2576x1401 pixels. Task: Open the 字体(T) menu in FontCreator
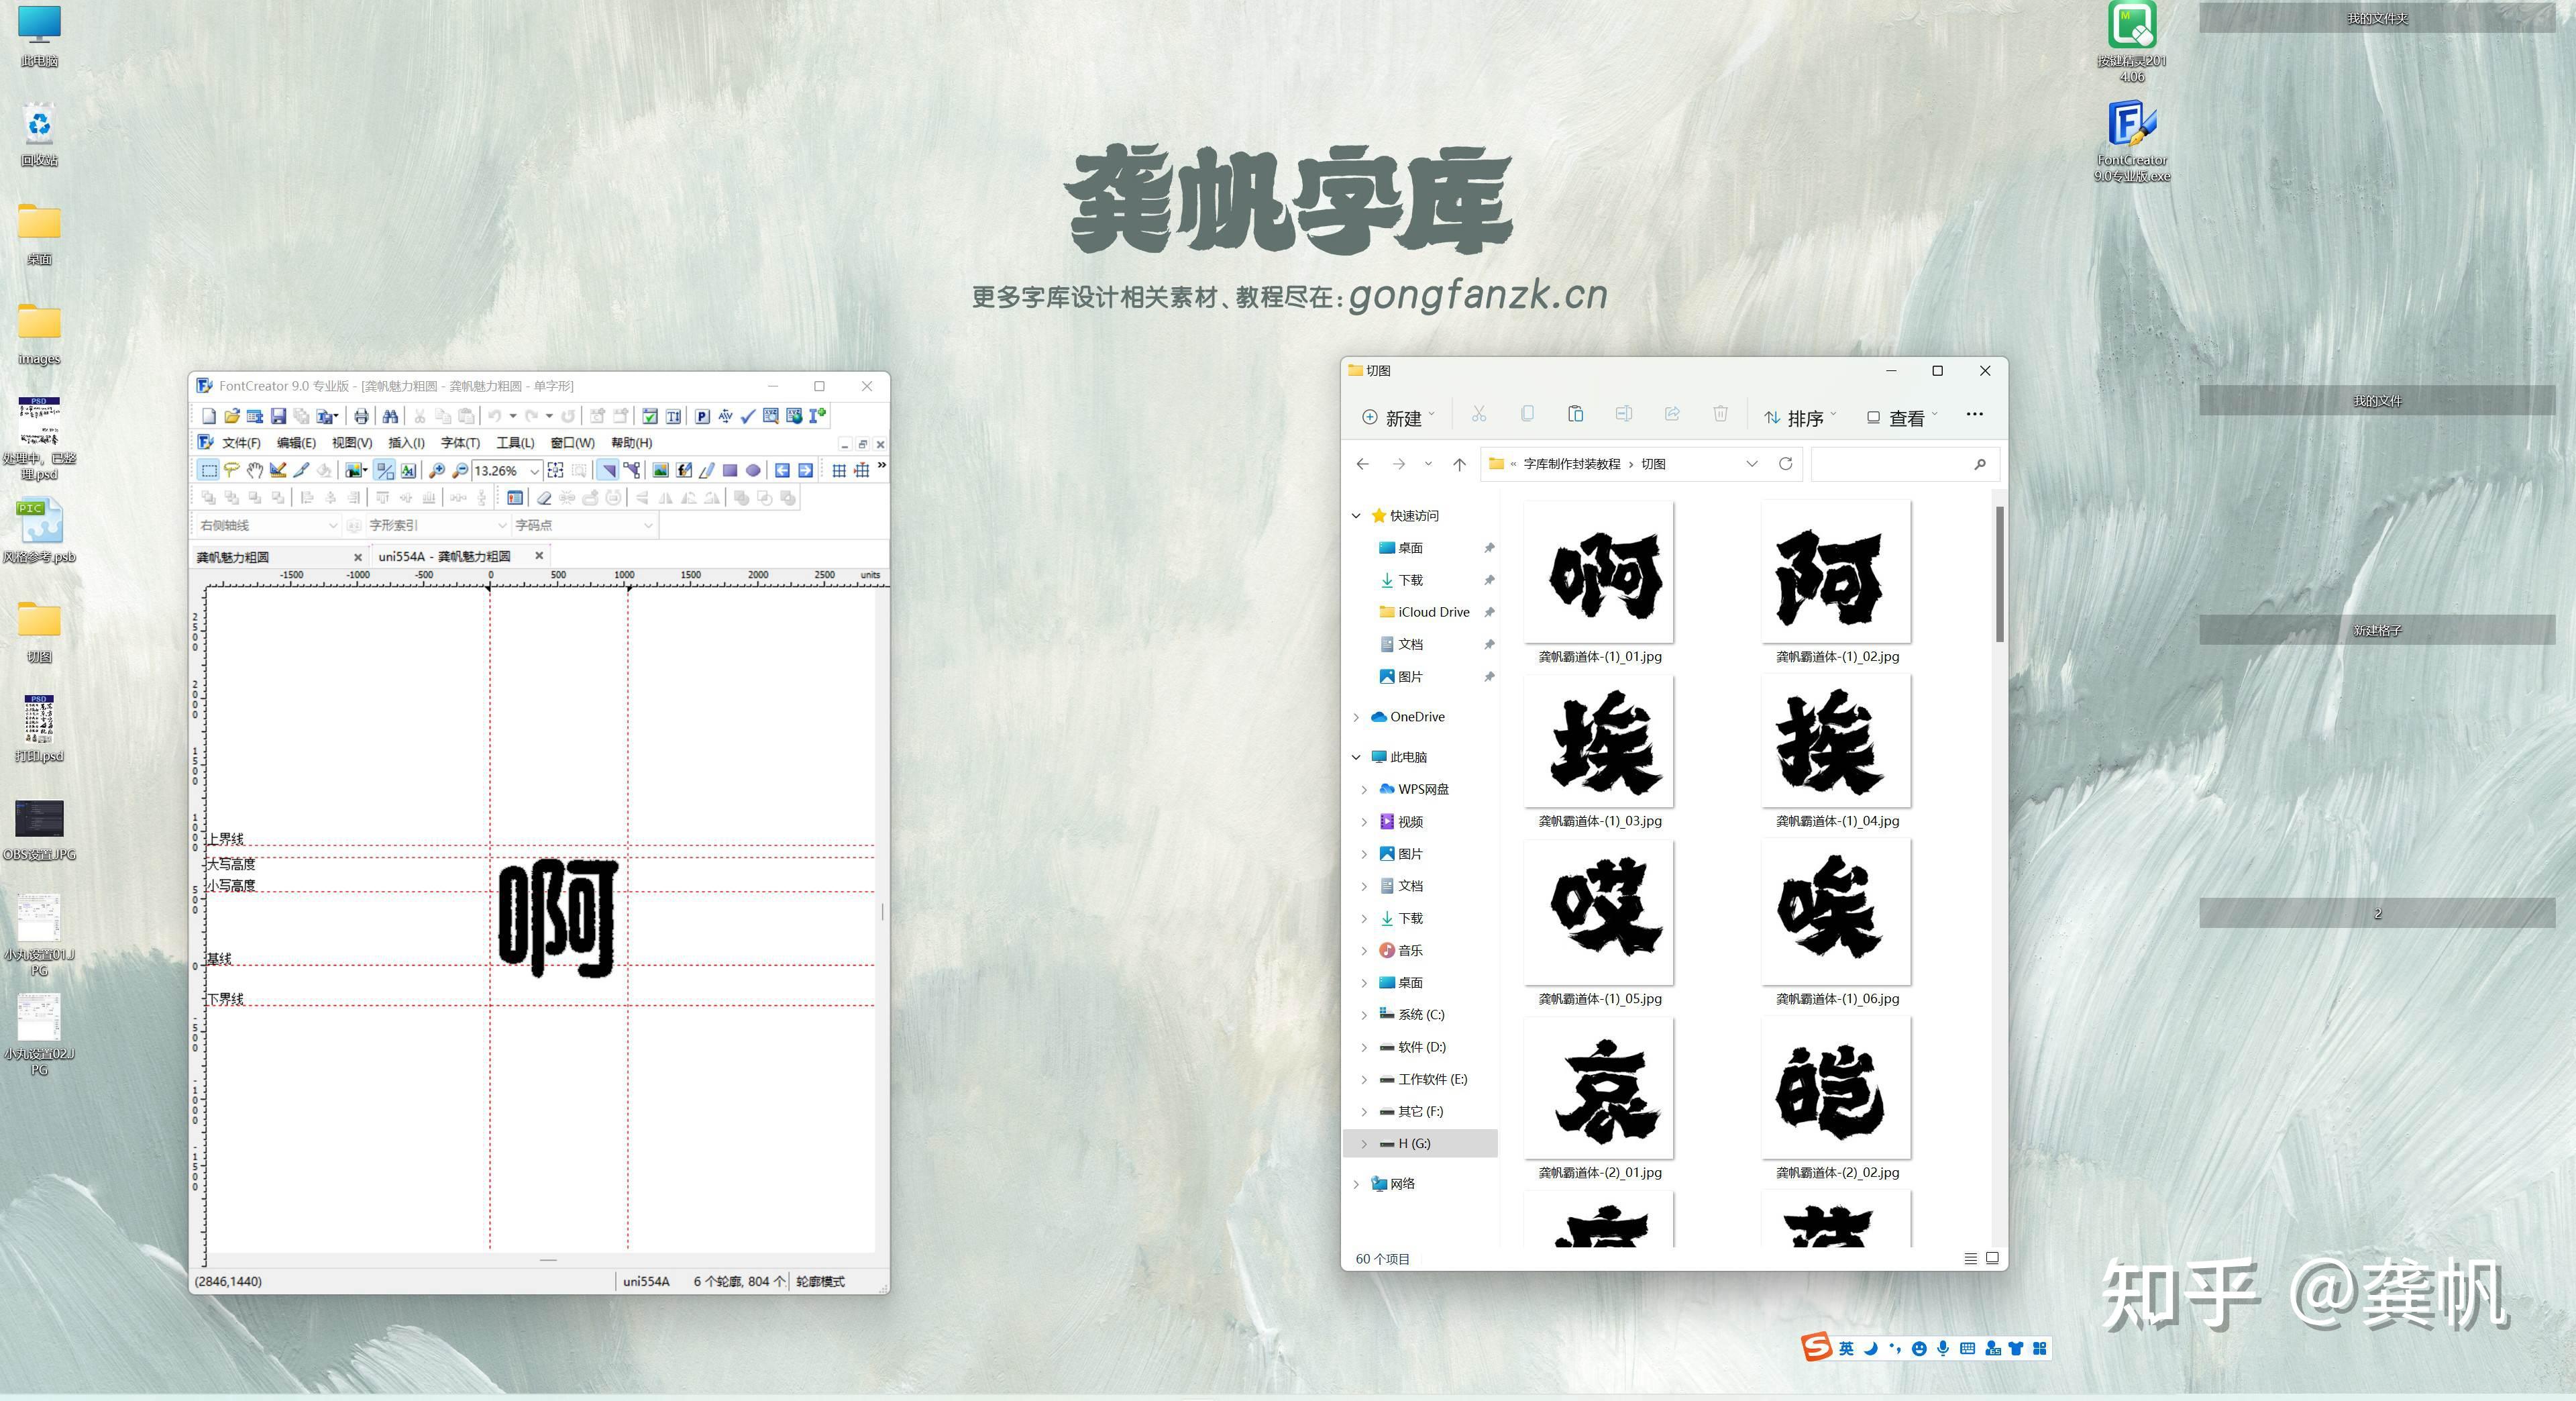pyautogui.click(x=460, y=443)
